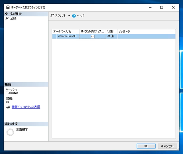Click the dialog's bottom-right resize grip
Screen dimensions: 183x154
pos(178,149)
